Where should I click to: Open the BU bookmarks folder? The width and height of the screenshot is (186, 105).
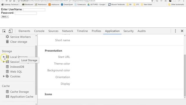point(129,4)
